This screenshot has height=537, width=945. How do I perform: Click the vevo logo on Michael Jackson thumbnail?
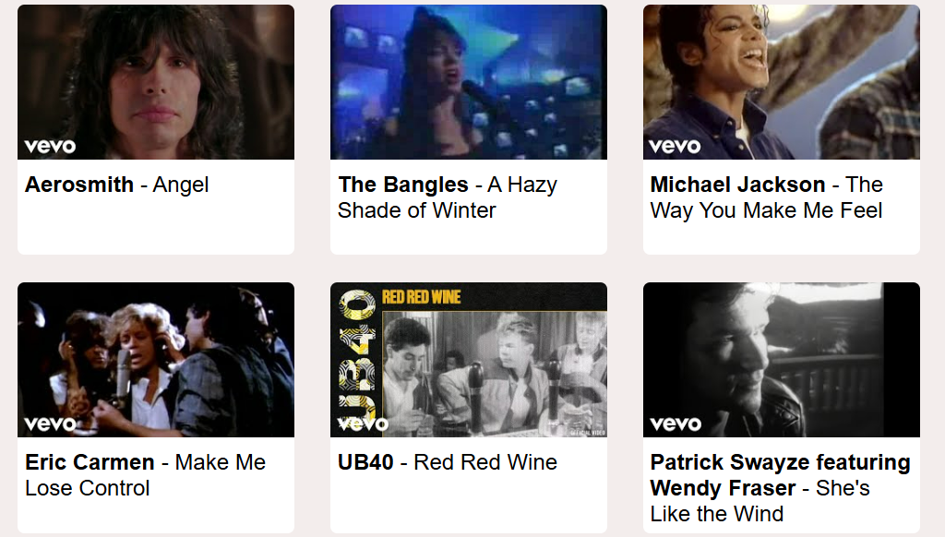pos(675,147)
